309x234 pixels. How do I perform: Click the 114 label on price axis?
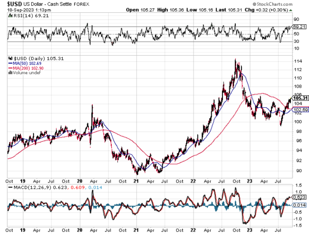point(297,61)
